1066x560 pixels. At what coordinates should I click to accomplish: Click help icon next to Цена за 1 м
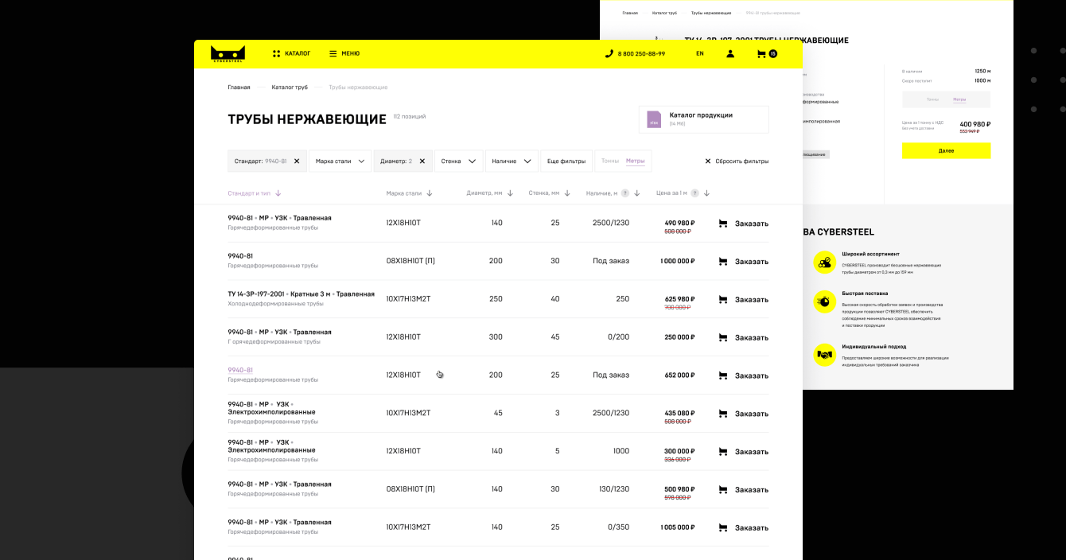click(695, 193)
